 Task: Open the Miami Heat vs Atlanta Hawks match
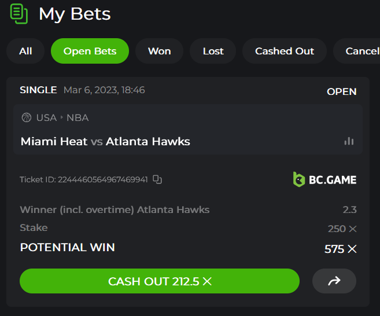[105, 141]
